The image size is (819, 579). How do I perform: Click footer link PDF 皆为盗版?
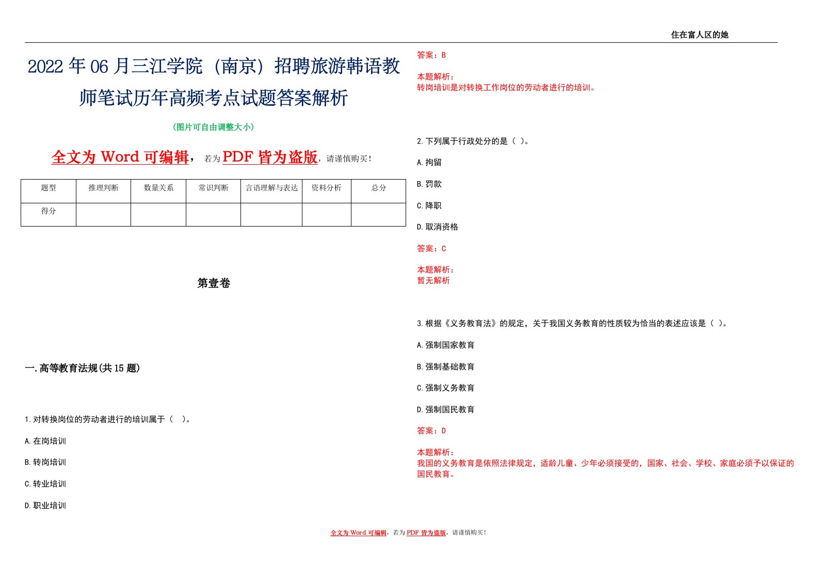pyautogui.click(x=426, y=533)
